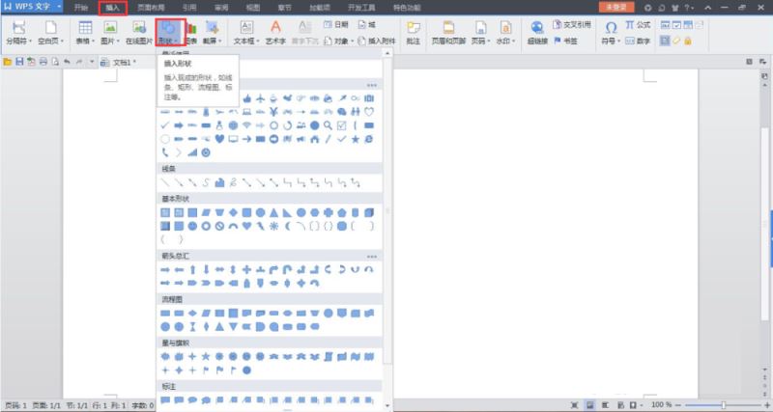This screenshot has height=412, width=773.
Task: Select the parallelogram basic shape
Action: pyautogui.click(x=206, y=212)
